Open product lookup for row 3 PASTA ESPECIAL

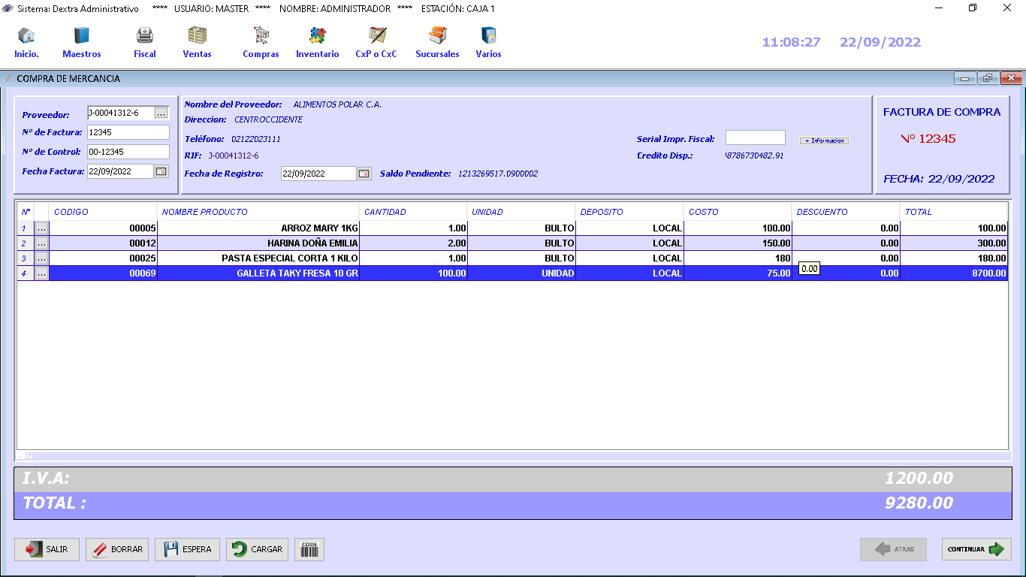click(x=41, y=258)
